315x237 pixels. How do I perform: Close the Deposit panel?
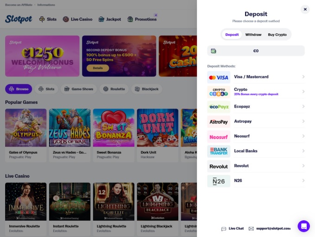(x=305, y=9)
